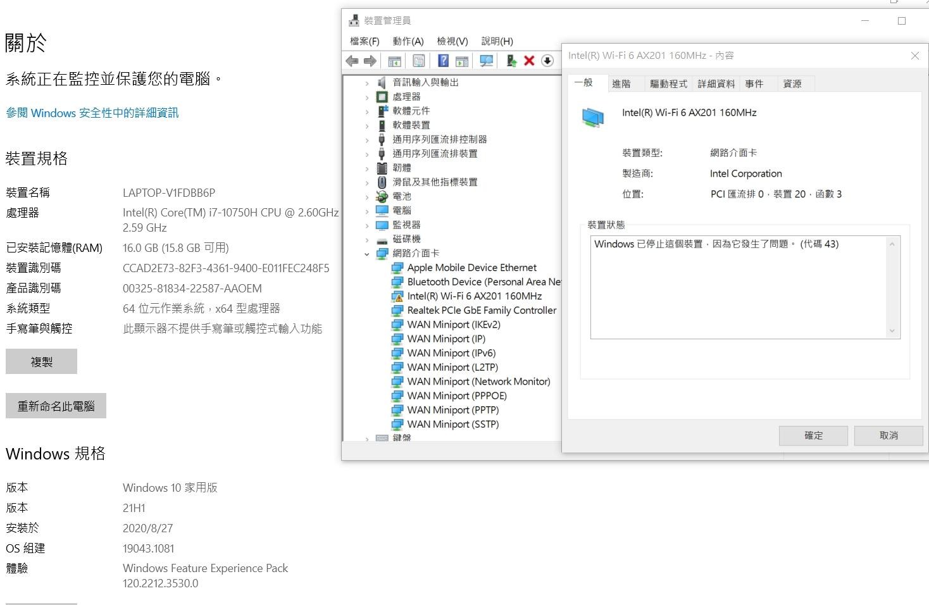The width and height of the screenshot is (929, 605).
Task: Open the 動作(A) menu
Action: [x=408, y=41]
